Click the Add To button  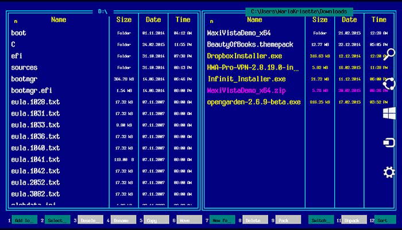(x=25, y=220)
